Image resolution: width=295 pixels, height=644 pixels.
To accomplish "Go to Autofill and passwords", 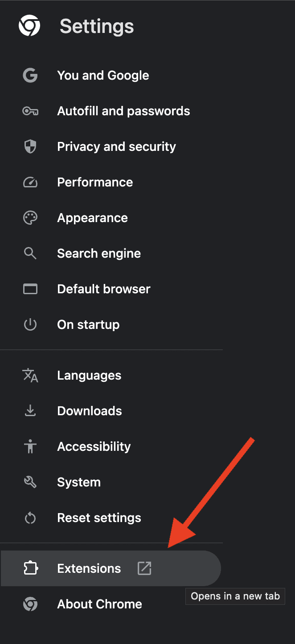I will (123, 111).
